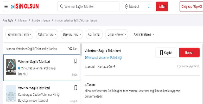The image size is (203, 104).
Task: Open İstanbul Veteriner Sağlık Teknikeri İlanları breadcrumb
Action: [x=76, y=21]
